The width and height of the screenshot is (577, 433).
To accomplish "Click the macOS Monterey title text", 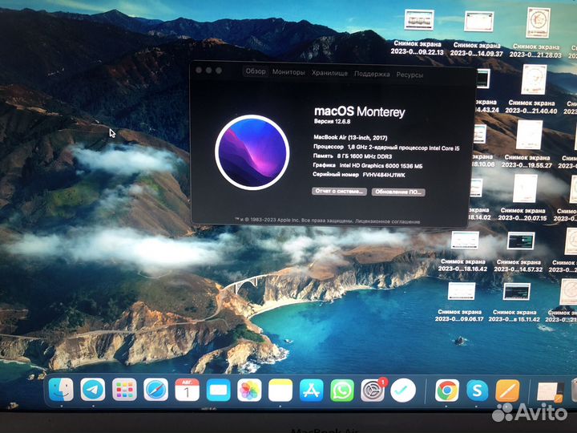I will tap(360, 111).
